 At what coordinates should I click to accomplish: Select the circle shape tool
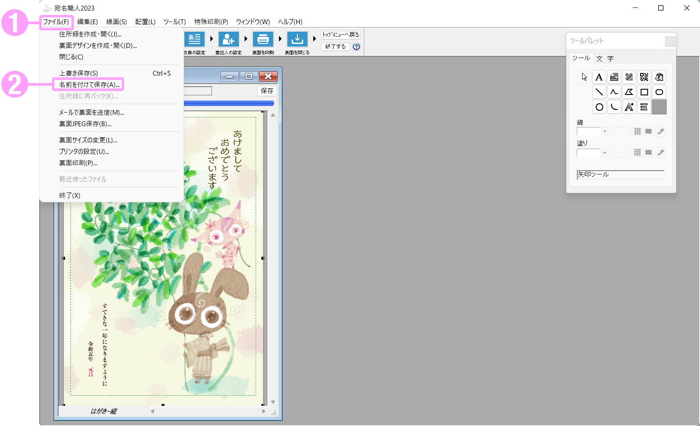coord(599,107)
